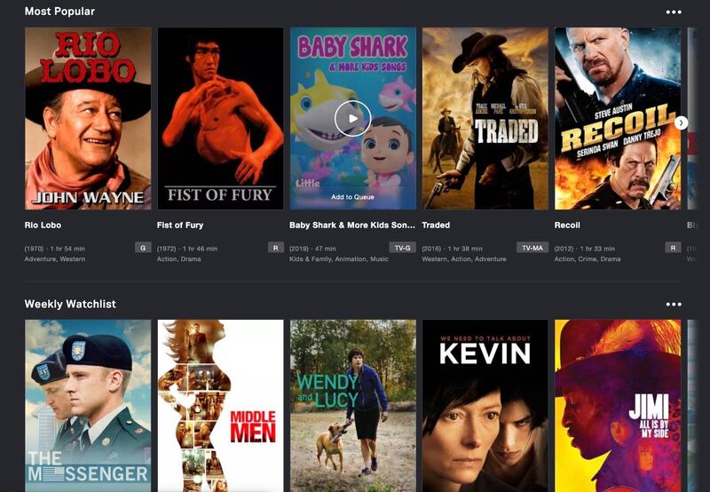Click the Traded title text
Screen dimensions: 710x492
click(436, 226)
